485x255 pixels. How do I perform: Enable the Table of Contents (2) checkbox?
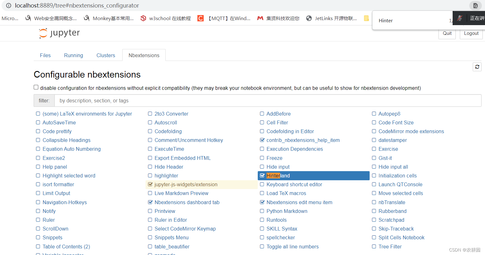tap(38, 247)
